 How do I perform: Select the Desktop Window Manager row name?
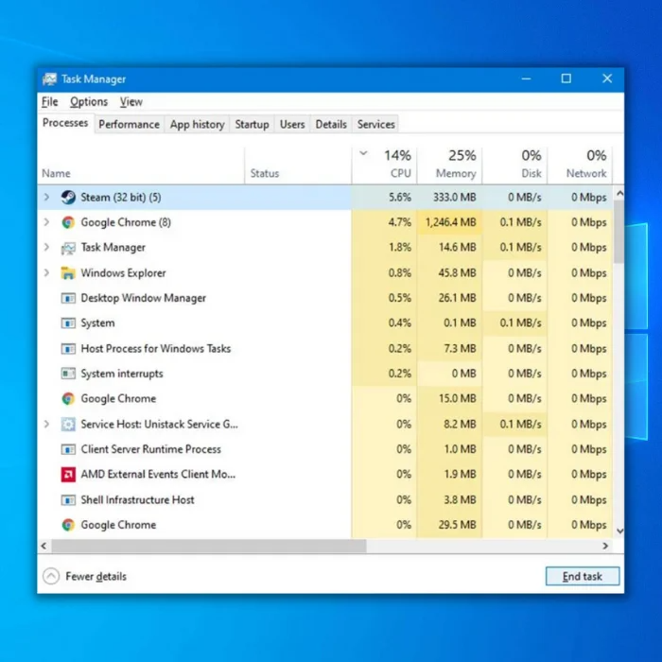[x=143, y=298]
